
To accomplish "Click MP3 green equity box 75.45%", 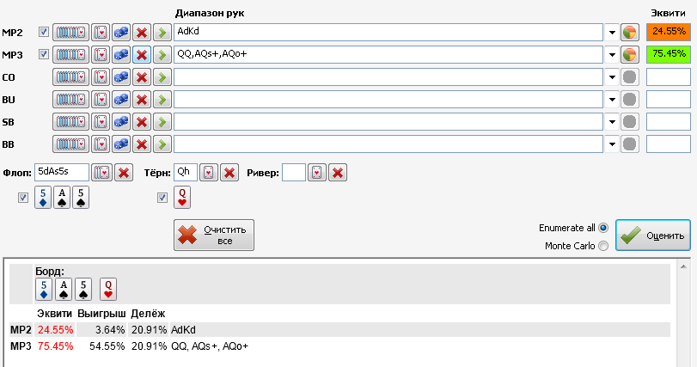I will pos(669,55).
